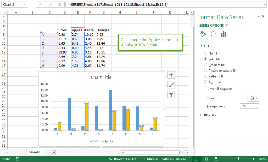This screenshot has width=268, height=162.
Task: Click the horizontal scrollbar right arrow
Action: [x=187, y=152]
